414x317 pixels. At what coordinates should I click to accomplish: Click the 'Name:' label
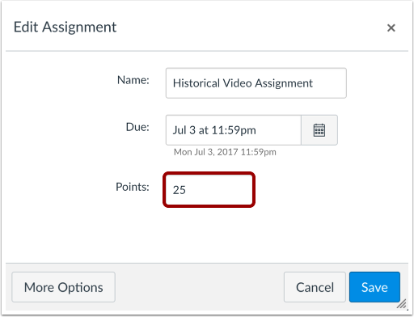(133, 80)
